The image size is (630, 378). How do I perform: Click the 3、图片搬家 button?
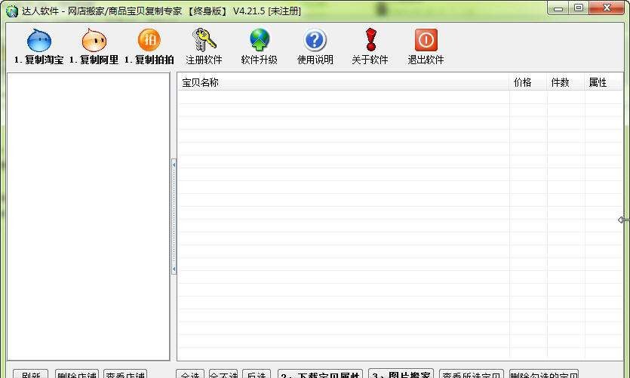tap(401, 373)
